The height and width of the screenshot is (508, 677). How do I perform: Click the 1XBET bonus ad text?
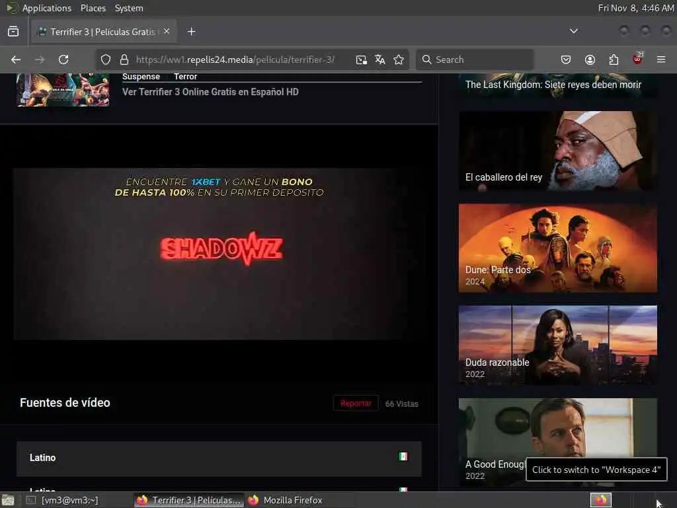click(x=219, y=187)
